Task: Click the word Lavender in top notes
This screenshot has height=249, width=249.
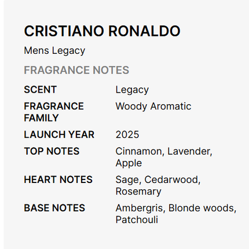Action: pyautogui.click(x=189, y=152)
